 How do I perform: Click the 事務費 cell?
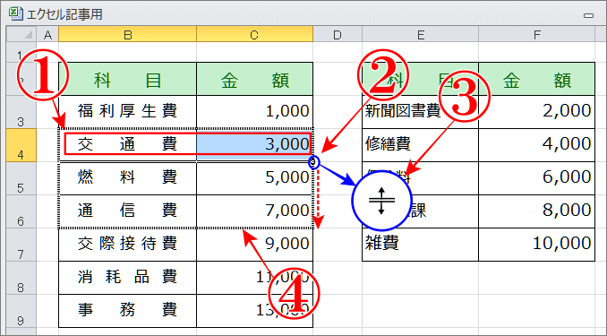coord(127,311)
